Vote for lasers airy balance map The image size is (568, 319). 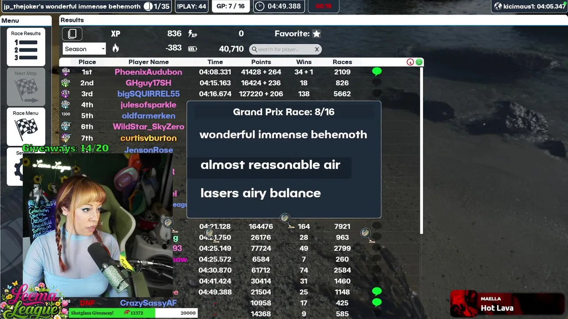260,193
